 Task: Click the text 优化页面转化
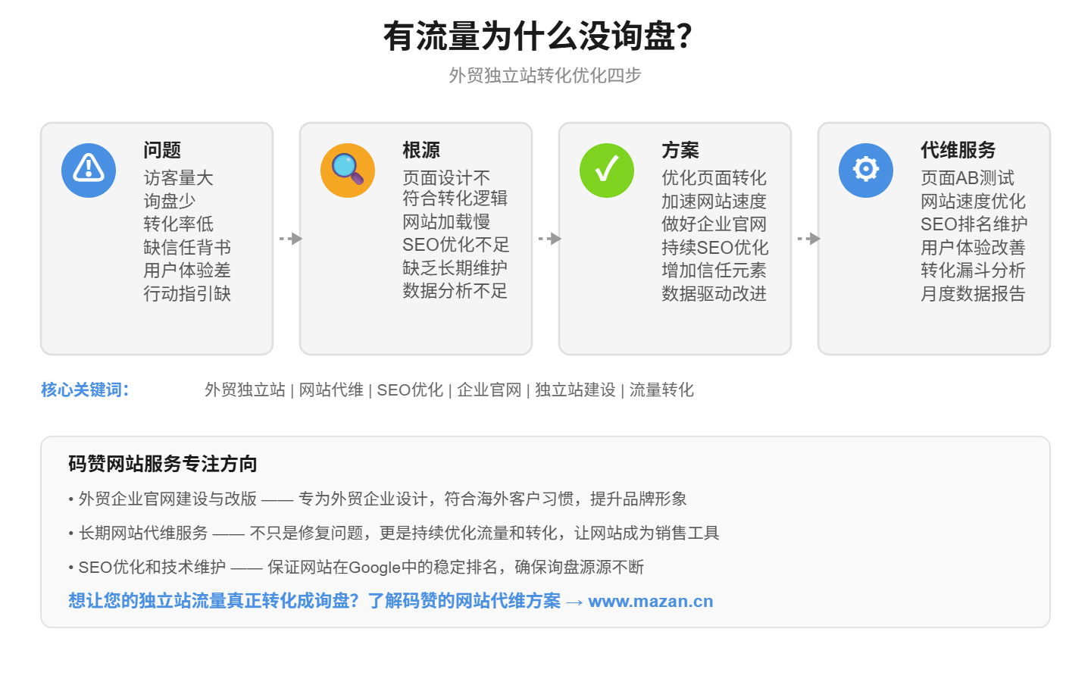pos(714,178)
